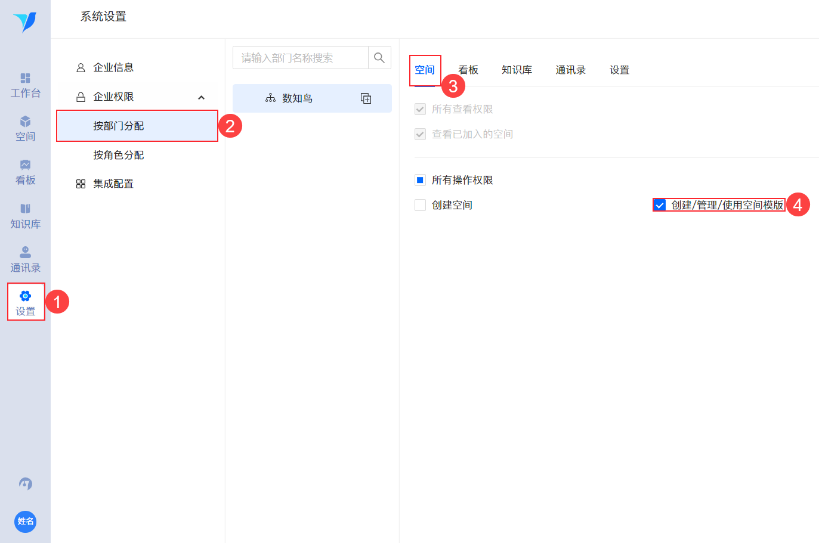Open the 工作台 workspace panel

[25, 85]
